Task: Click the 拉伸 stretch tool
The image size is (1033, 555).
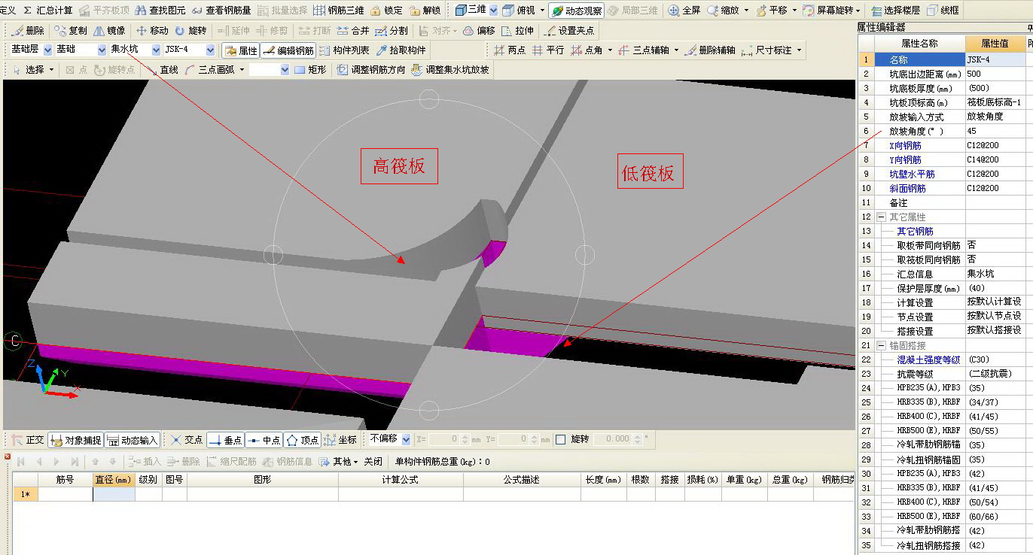Action: point(518,31)
